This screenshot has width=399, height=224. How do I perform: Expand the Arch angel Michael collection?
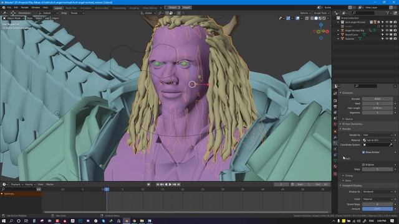click(x=339, y=22)
